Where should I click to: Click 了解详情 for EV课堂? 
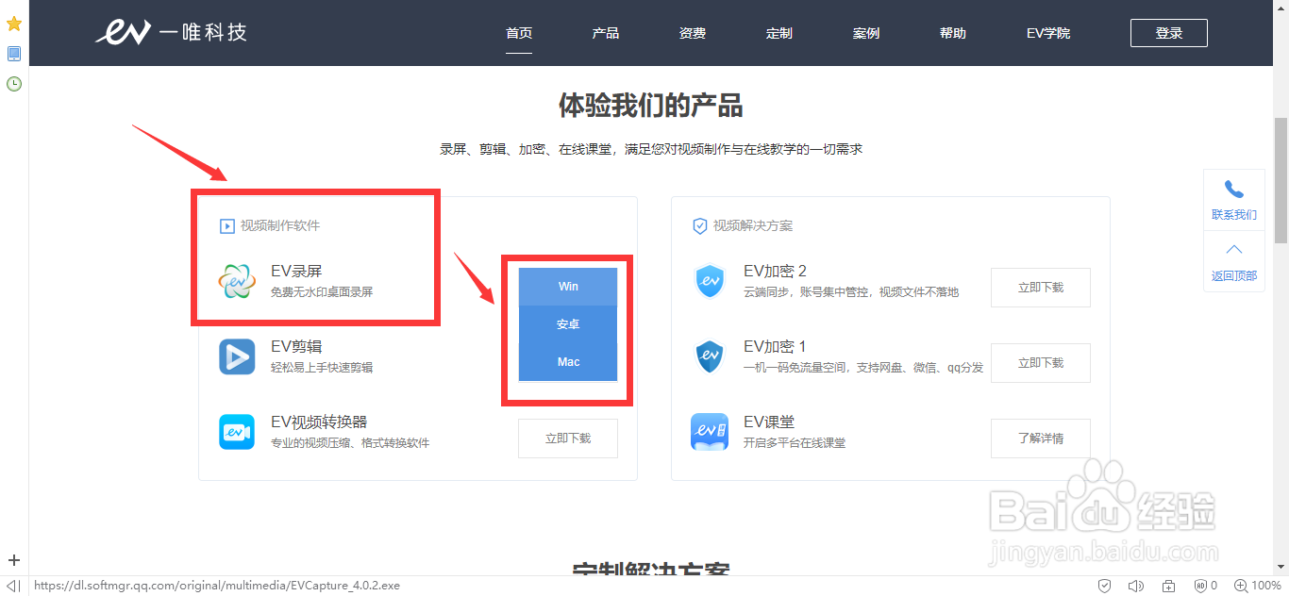(1041, 439)
